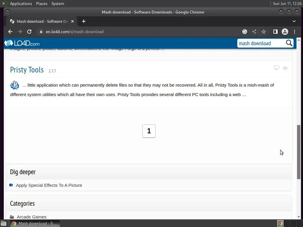Viewport: 303px width, 227px height.
Task: Open Apply Special Effects To A Picture
Action: pos(49,185)
